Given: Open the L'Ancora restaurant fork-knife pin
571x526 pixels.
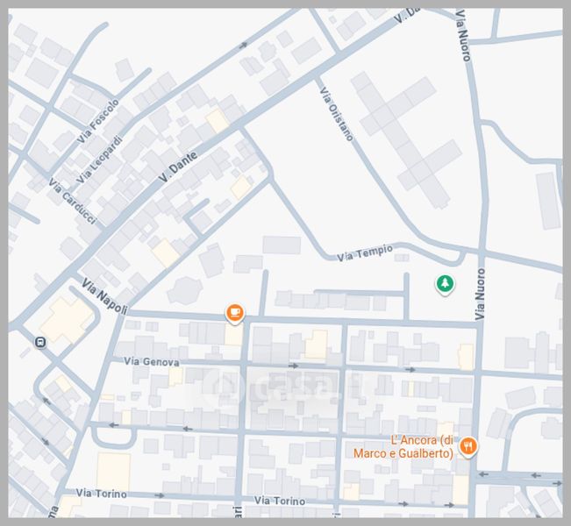Looking at the screenshot, I should pyautogui.click(x=469, y=446).
